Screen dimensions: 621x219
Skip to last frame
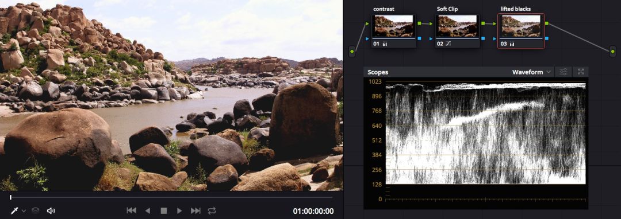pyautogui.click(x=195, y=211)
